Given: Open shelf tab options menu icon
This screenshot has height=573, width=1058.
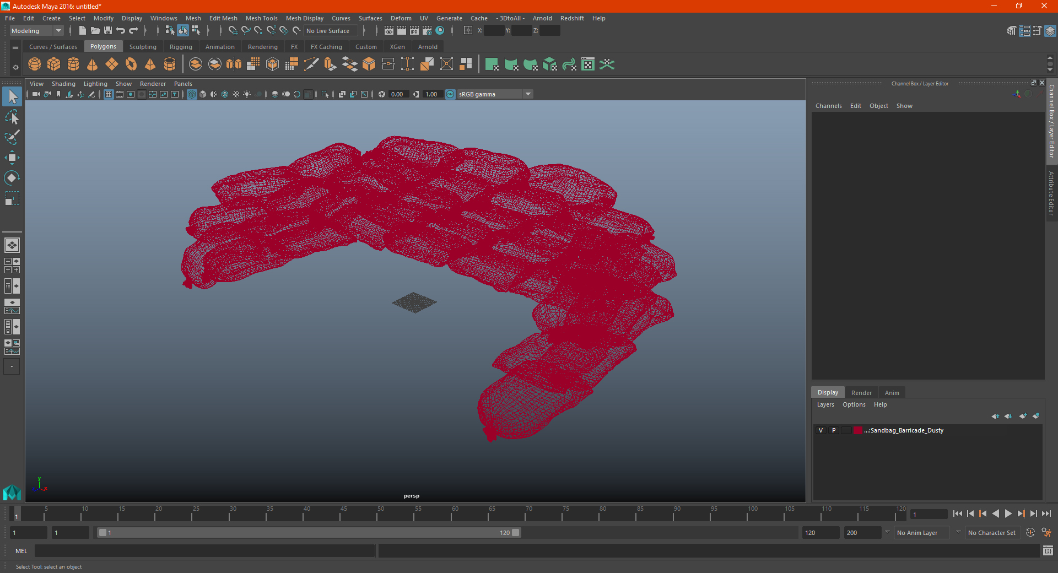Looking at the screenshot, I should coord(15,47).
